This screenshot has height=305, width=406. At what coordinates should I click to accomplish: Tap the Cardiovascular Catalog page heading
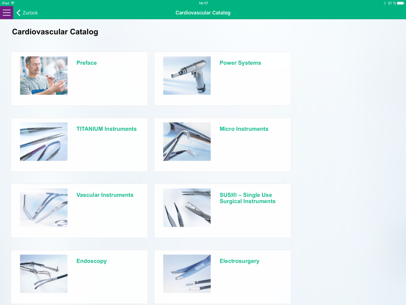coord(55,32)
